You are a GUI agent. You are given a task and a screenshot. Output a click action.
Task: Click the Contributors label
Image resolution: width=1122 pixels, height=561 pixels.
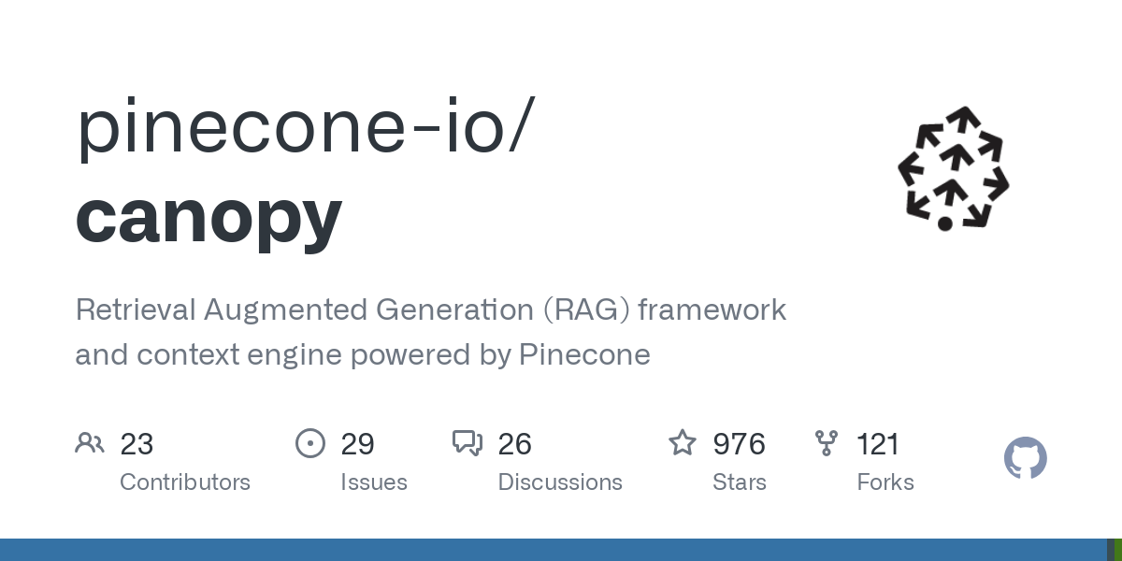pyautogui.click(x=185, y=482)
